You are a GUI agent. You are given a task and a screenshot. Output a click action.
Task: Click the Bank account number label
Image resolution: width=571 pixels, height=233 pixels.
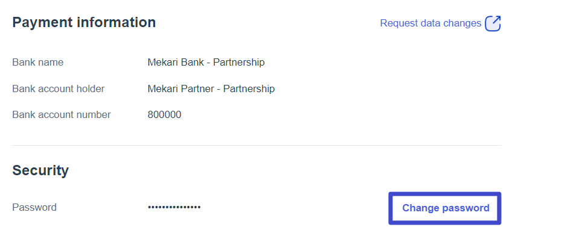(x=62, y=115)
